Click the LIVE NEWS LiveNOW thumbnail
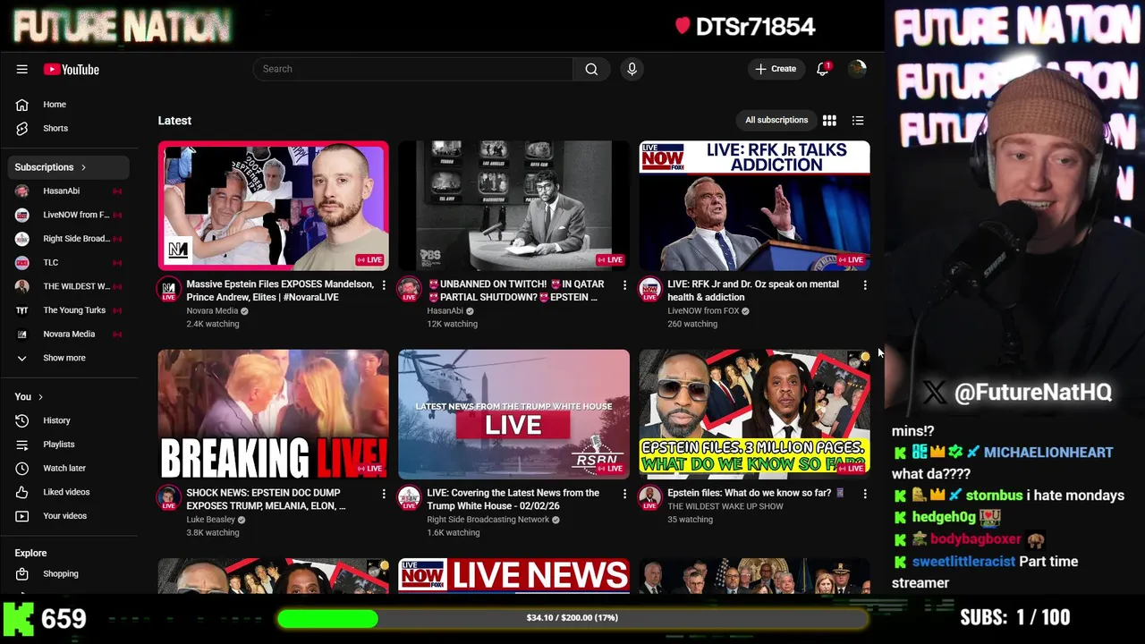The image size is (1145, 644). coord(513,576)
